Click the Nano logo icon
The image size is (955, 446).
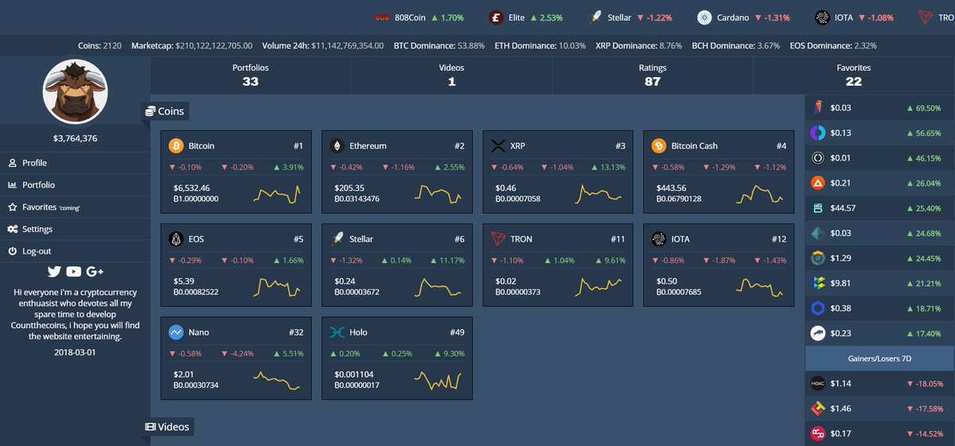(176, 332)
